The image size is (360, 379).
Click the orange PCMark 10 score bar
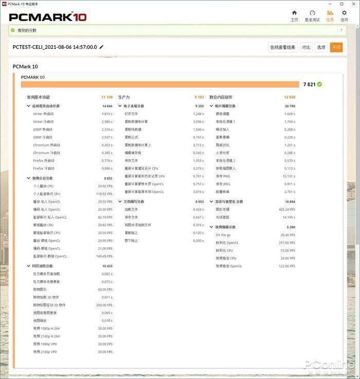(160, 84)
